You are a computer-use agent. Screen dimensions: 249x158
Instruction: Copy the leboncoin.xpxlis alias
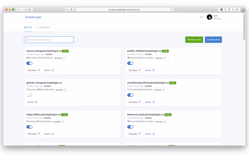[x=168, y=115]
